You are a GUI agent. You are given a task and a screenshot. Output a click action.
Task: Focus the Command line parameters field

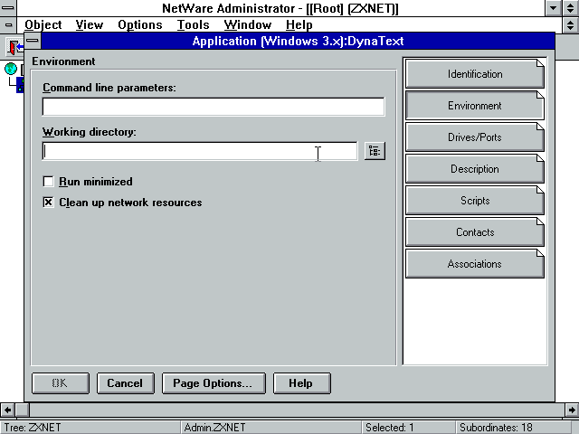point(214,107)
